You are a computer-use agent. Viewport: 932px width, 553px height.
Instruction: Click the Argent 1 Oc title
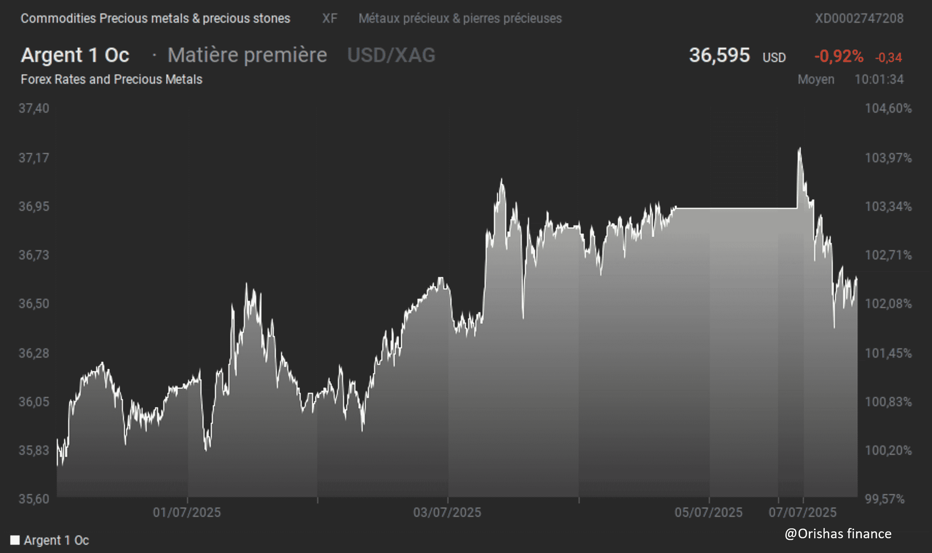click(x=75, y=55)
